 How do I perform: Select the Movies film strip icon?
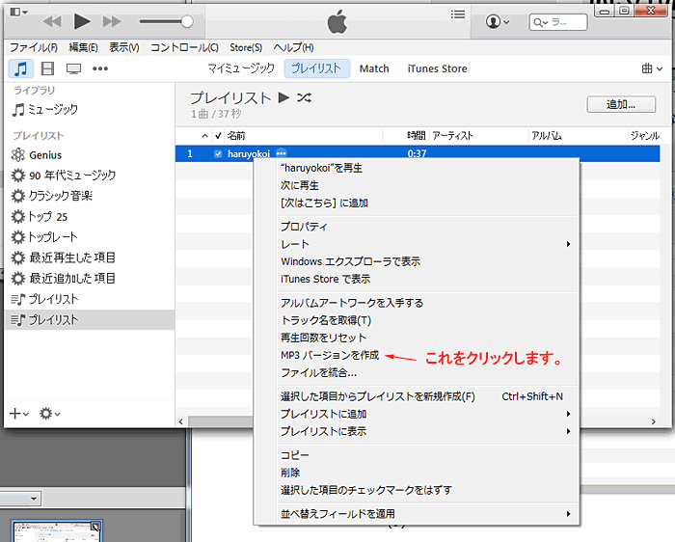[x=47, y=68]
